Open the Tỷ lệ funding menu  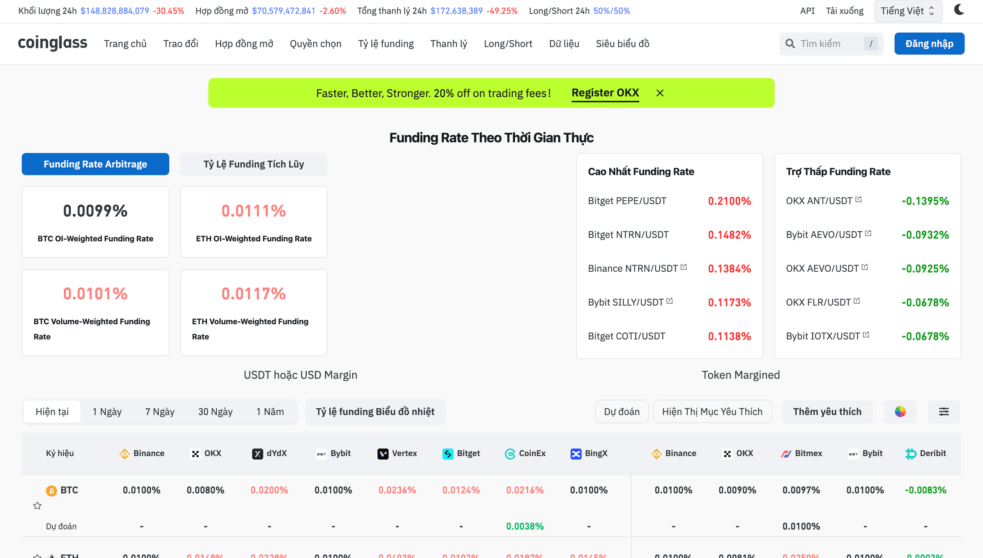(386, 44)
